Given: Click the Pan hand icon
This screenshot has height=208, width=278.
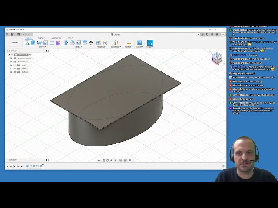Looking at the screenshot, I should pyautogui.click(x=107, y=160).
